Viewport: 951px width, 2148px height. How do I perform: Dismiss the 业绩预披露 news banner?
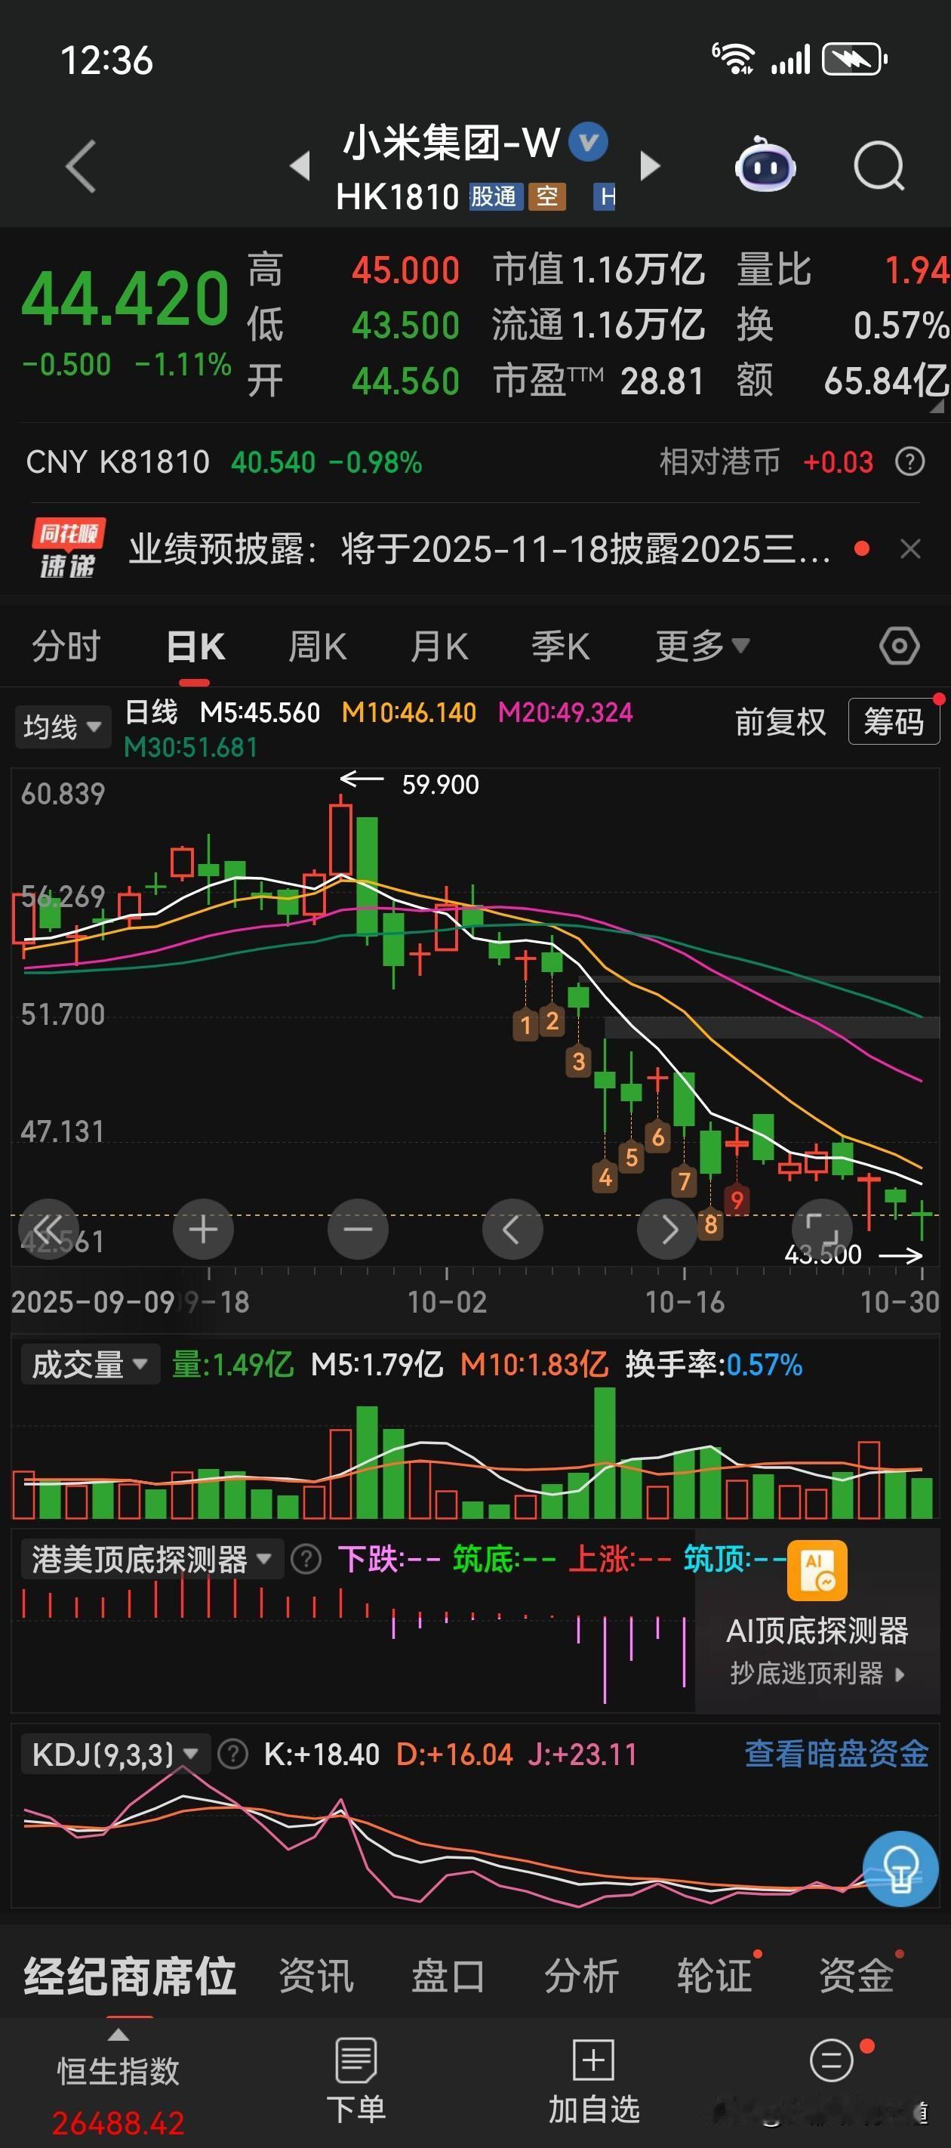tap(910, 548)
